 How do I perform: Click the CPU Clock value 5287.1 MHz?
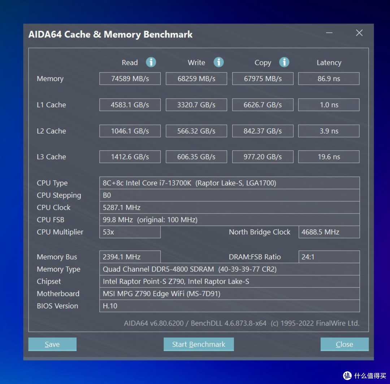click(230, 207)
